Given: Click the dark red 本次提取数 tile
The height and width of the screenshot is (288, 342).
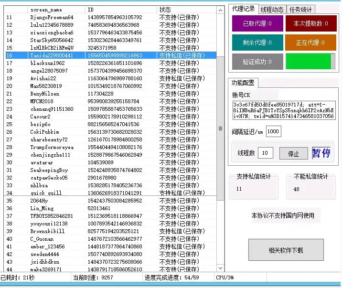Looking at the screenshot, I should (x=311, y=23).
